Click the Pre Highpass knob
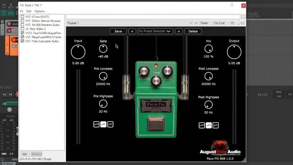This screenshot has width=293, height=165. [x=103, y=104]
